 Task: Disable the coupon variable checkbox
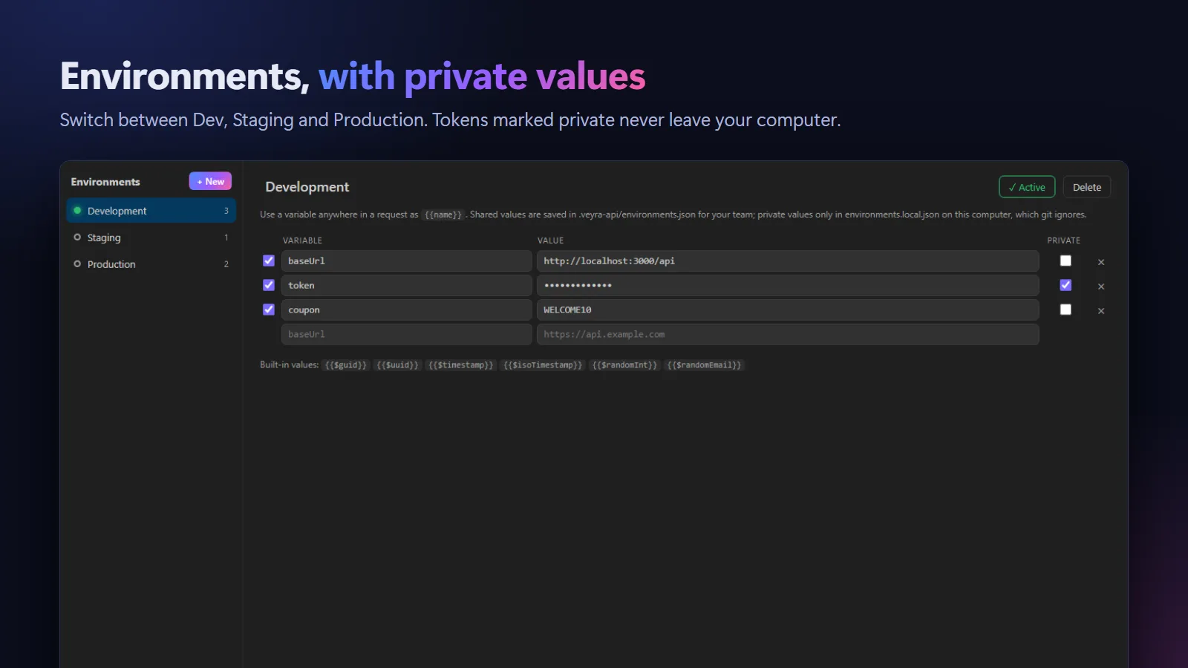269,310
